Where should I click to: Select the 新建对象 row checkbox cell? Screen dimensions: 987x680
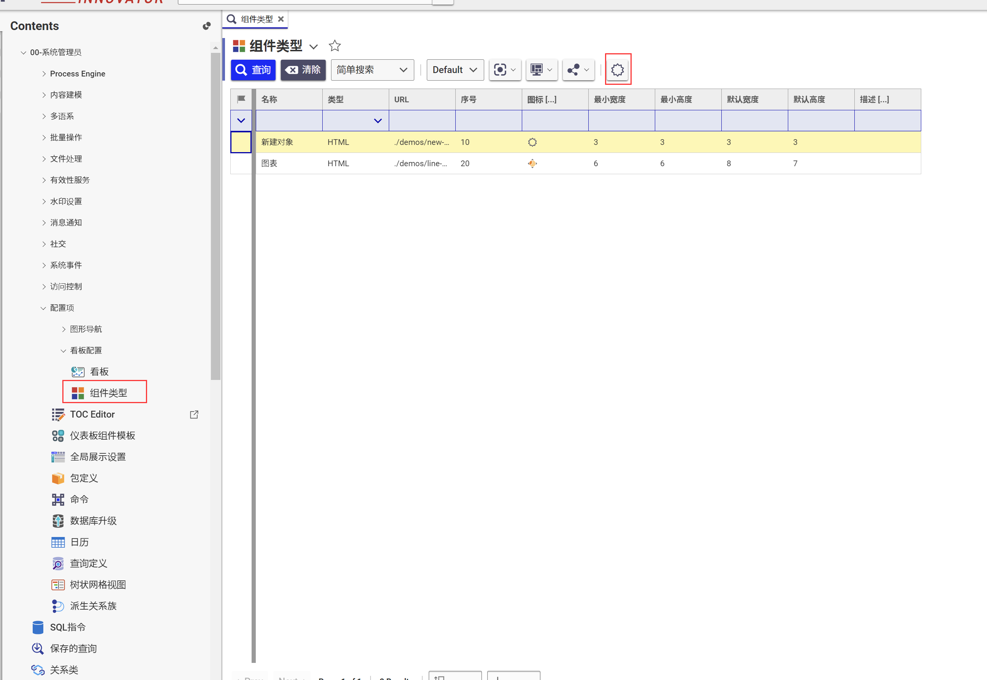point(241,142)
